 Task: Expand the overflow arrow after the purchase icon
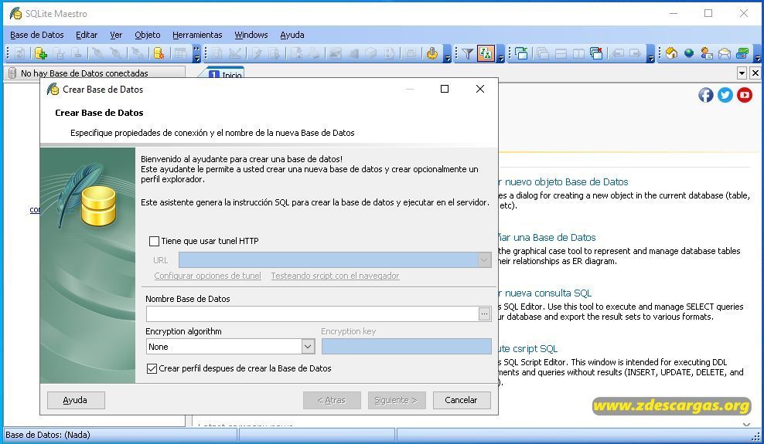tap(757, 55)
